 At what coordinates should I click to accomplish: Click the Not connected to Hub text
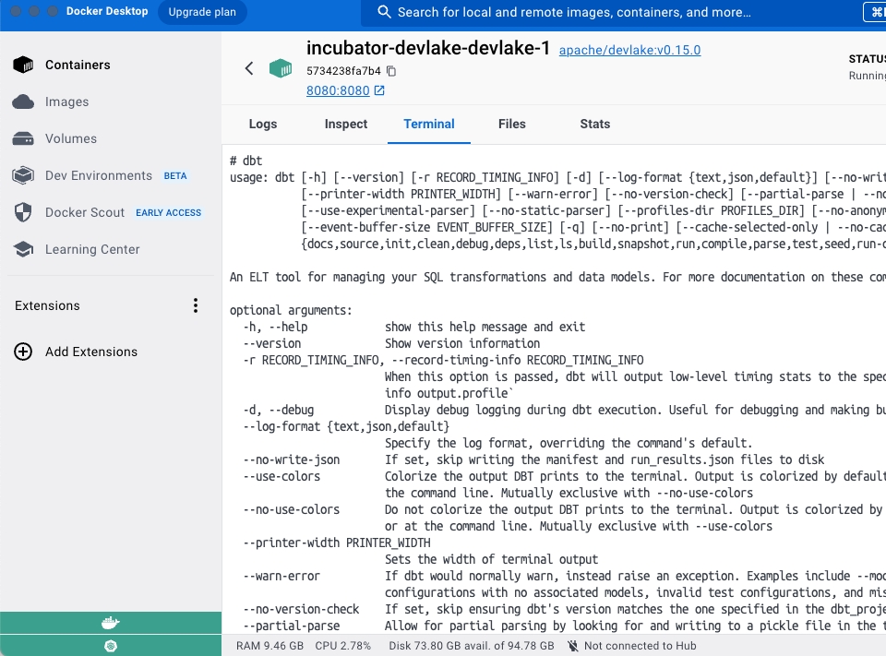coord(641,646)
